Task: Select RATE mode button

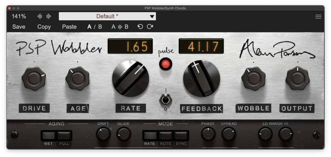Action: (150, 136)
